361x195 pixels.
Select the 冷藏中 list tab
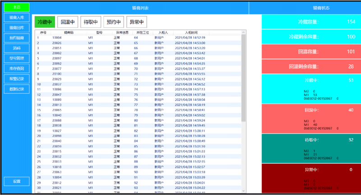pos(45,22)
